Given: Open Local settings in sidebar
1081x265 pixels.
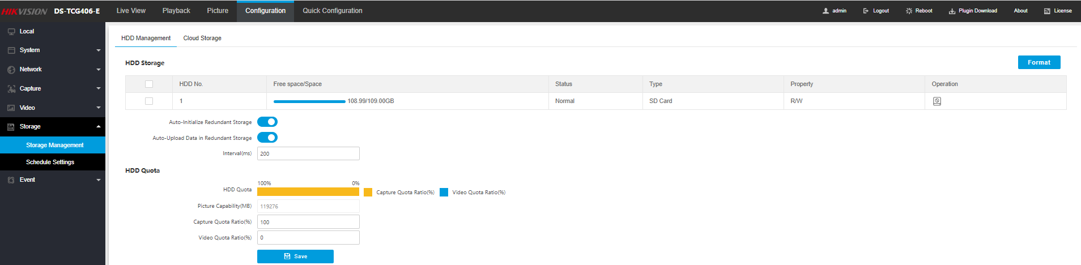Looking at the screenshot, I should click(27, 32).
